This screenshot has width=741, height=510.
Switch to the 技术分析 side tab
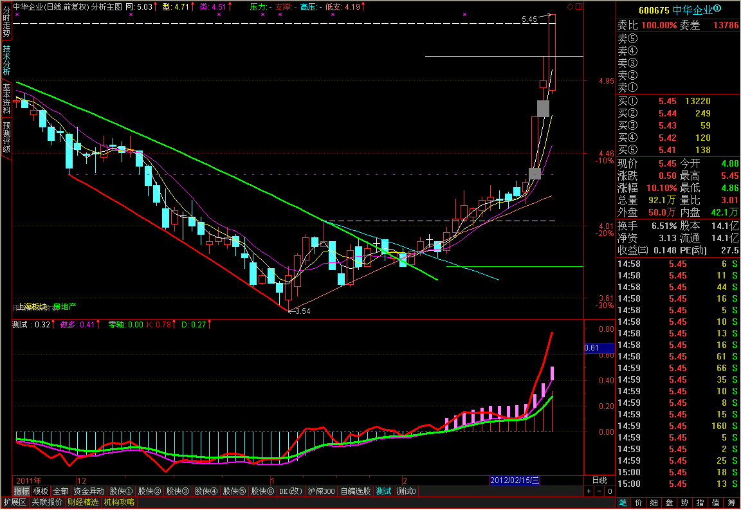[6, 60]
